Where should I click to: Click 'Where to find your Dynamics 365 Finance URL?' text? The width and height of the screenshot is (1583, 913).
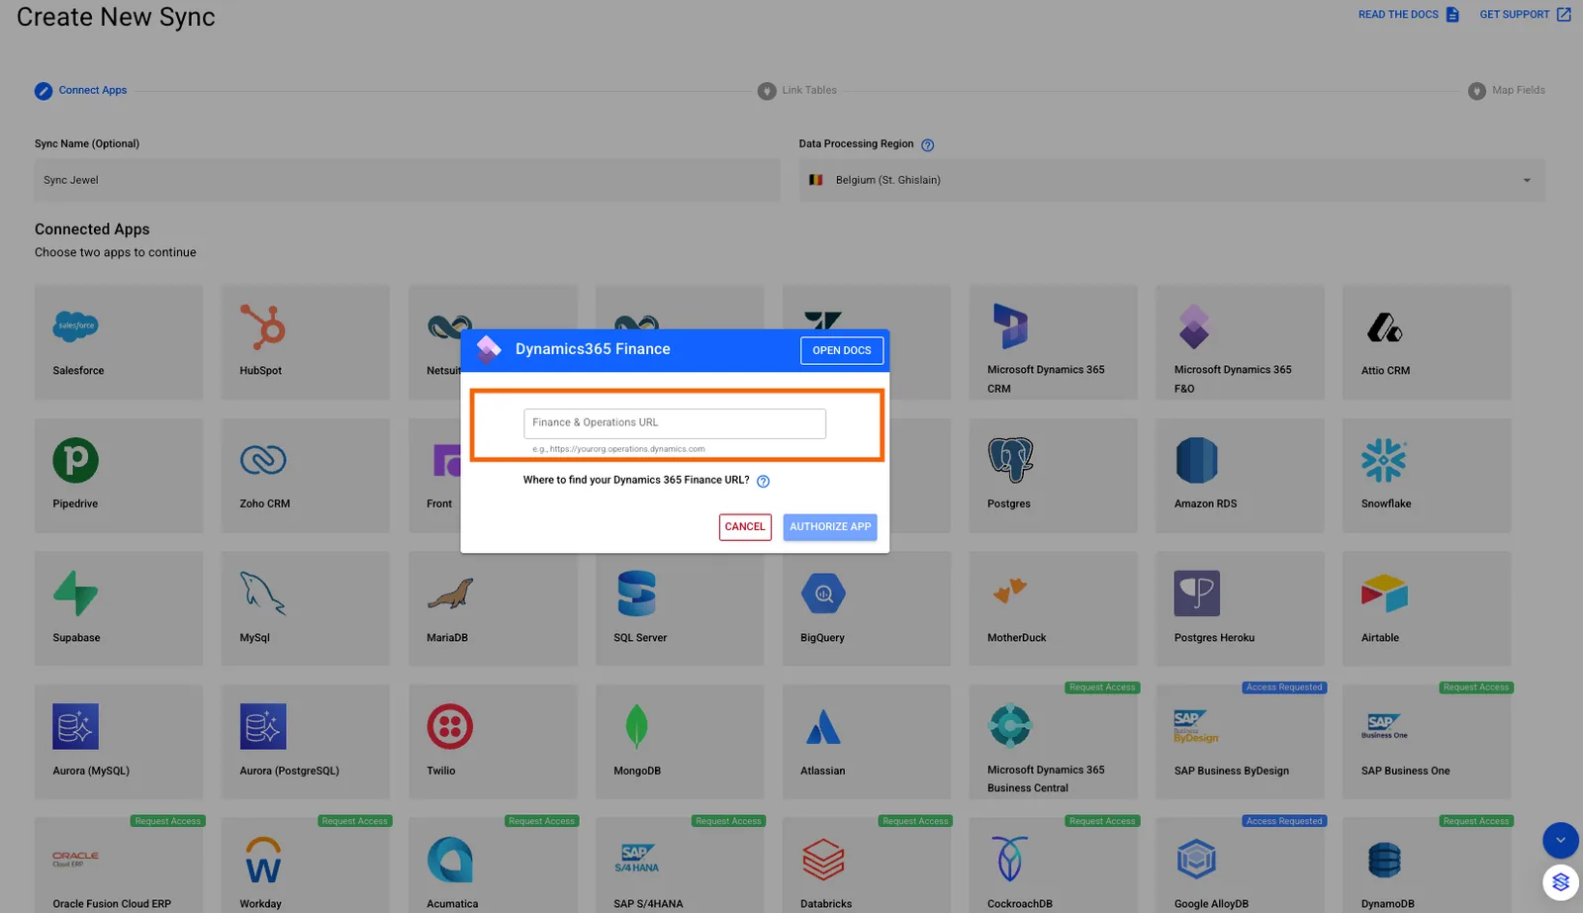coord(636,480)
